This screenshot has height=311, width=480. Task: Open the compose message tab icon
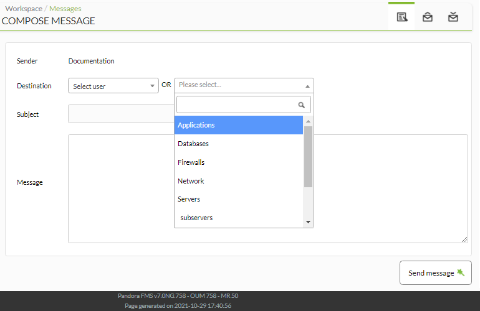point(401,17)
